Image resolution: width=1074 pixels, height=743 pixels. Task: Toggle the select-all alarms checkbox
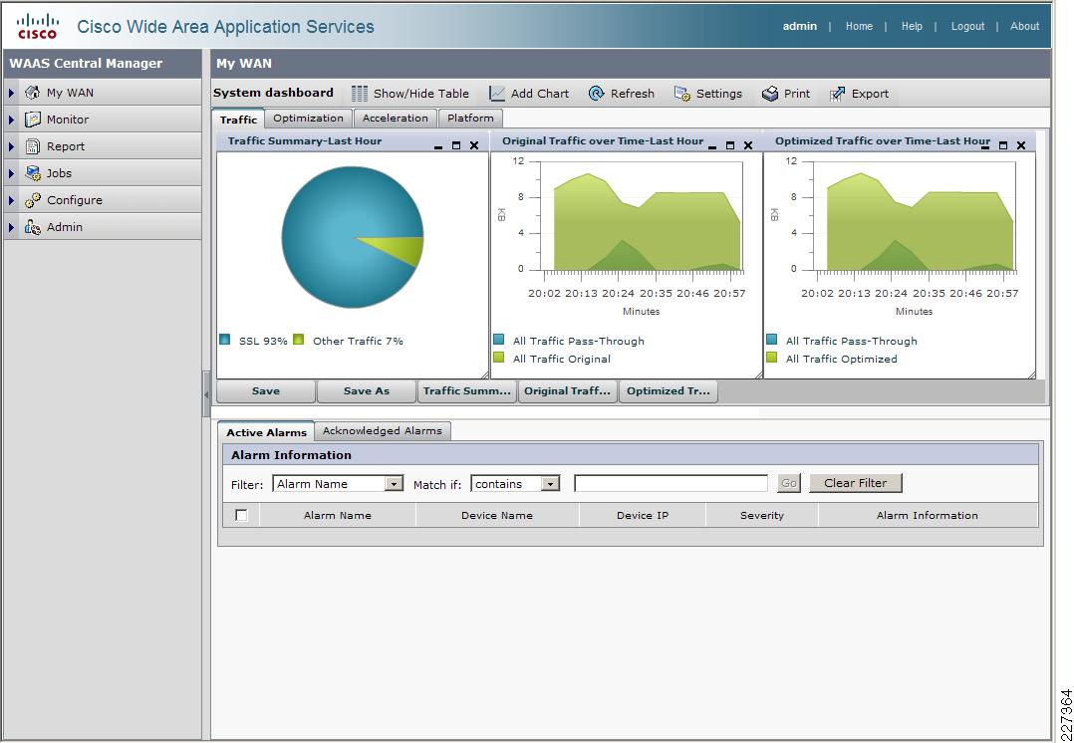241,515
